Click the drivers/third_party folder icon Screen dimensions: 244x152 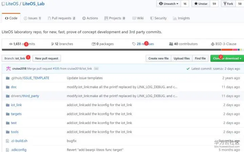pos(7,96)
